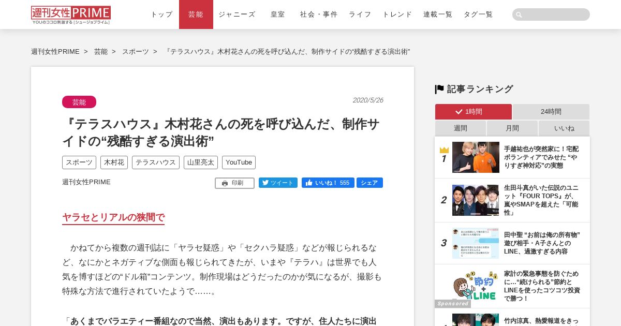The height and width of the screenshot is (326, 621).
Task: Open thumbnail of 手越祐也 ranking article
Action: coord(476,157)
